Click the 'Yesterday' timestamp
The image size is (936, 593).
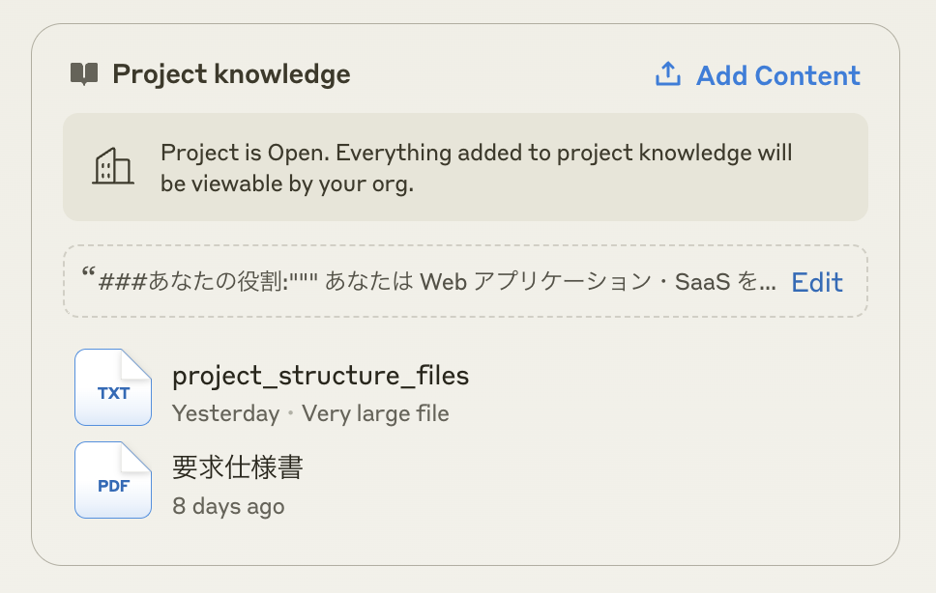click(x=225, y=413)
